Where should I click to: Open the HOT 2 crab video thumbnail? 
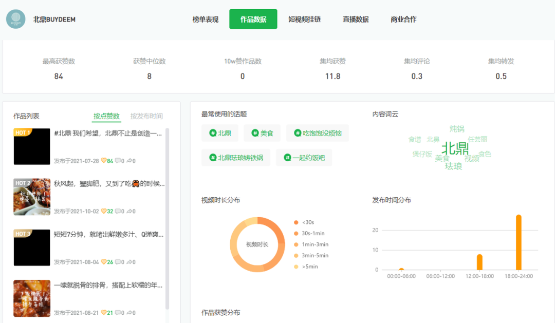point(32,197)
